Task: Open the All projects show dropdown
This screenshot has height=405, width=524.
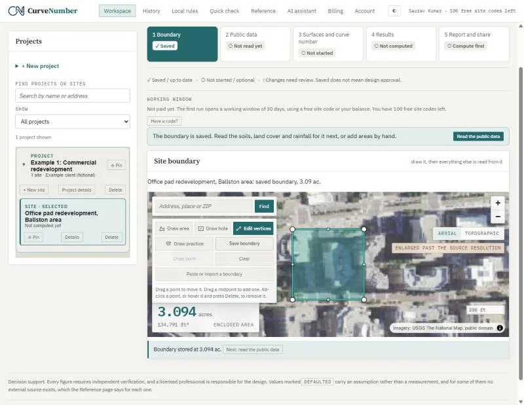Action: point(73,122)
